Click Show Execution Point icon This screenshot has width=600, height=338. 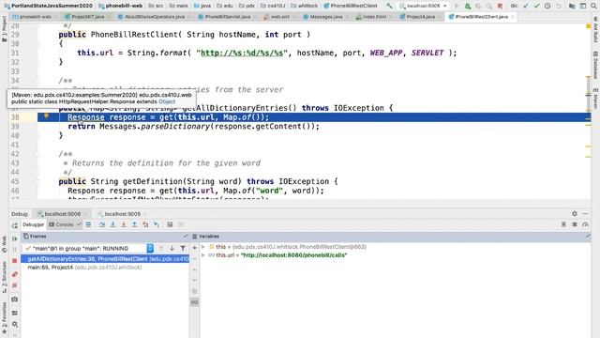[88, 224]
